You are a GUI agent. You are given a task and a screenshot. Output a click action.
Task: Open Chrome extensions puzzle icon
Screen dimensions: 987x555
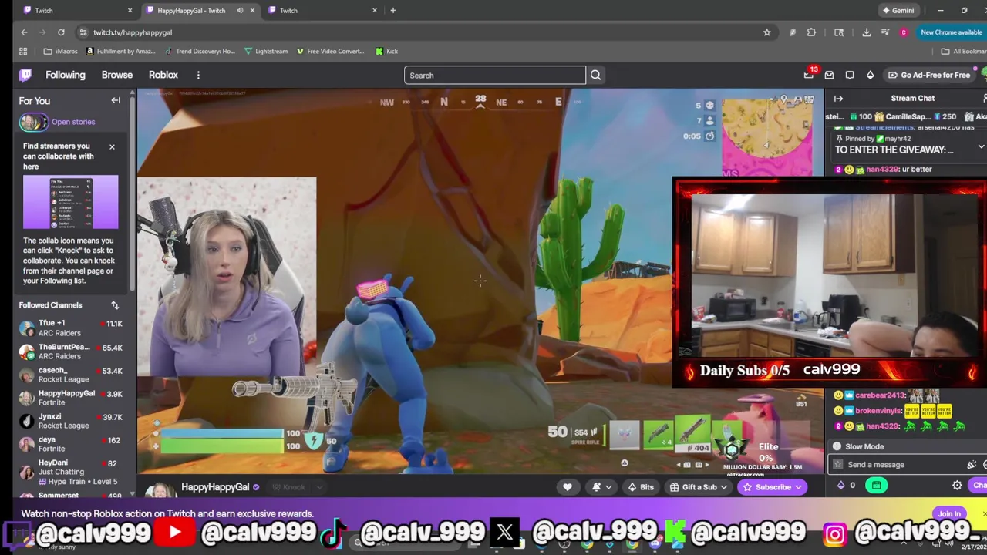pyautogui.click(x=811, y=32)
